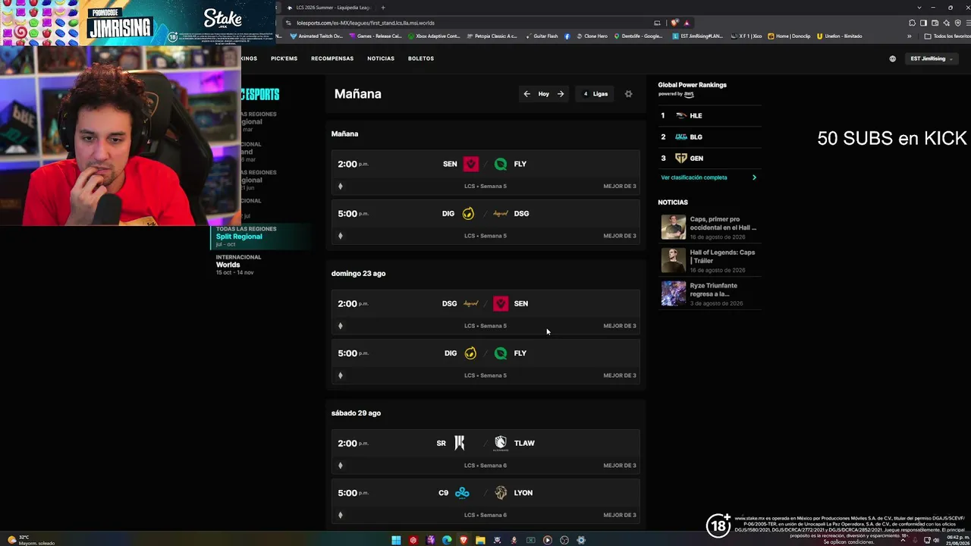Open the BOLETOS menu item

pos(421,58)
